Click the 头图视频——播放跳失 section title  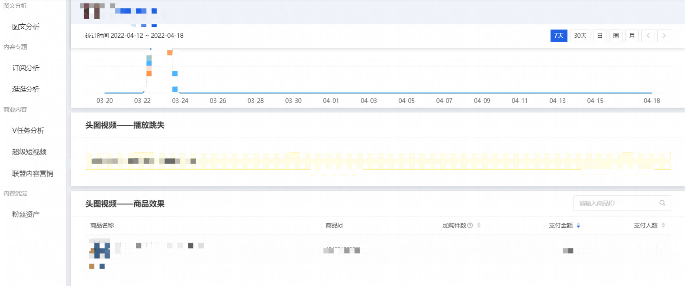(125, 125)
